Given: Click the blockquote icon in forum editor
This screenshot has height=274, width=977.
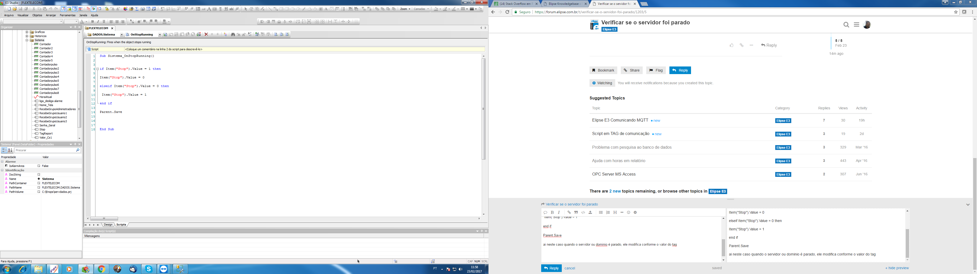Looking at the screenshot, I should (576, 213).
